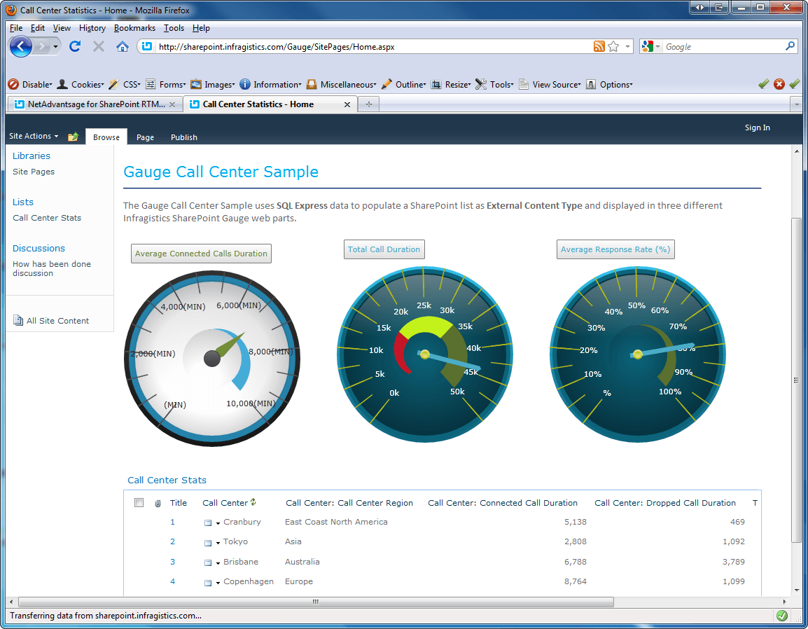Click the Call Center Stats list heading
This screenshot has width=808, height=629.
pos(167,480)
